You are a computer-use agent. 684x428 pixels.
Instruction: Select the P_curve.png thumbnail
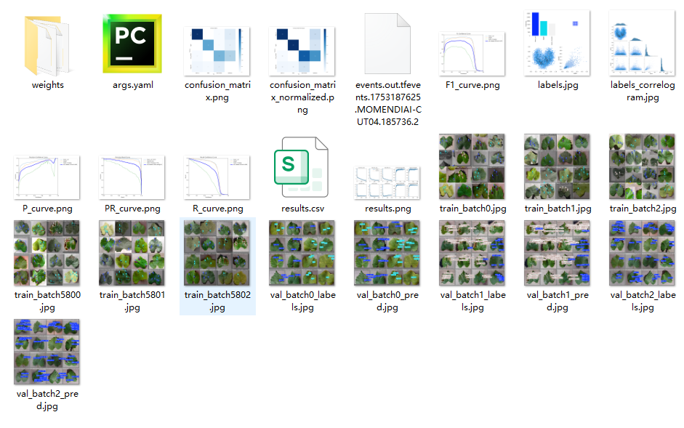pos(47,177)
